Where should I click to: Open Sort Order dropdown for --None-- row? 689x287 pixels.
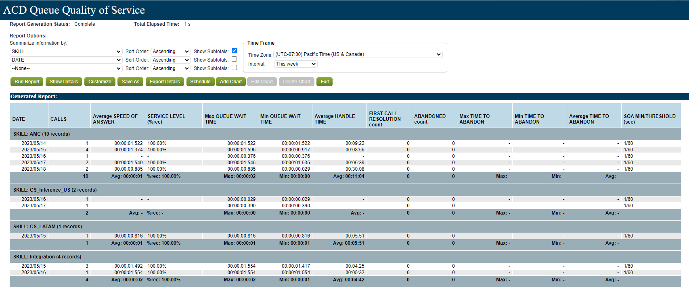click(x=171, y=68)
